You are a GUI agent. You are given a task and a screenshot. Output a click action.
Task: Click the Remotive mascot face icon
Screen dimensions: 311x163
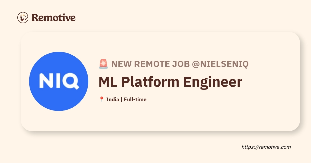point(23,18)
